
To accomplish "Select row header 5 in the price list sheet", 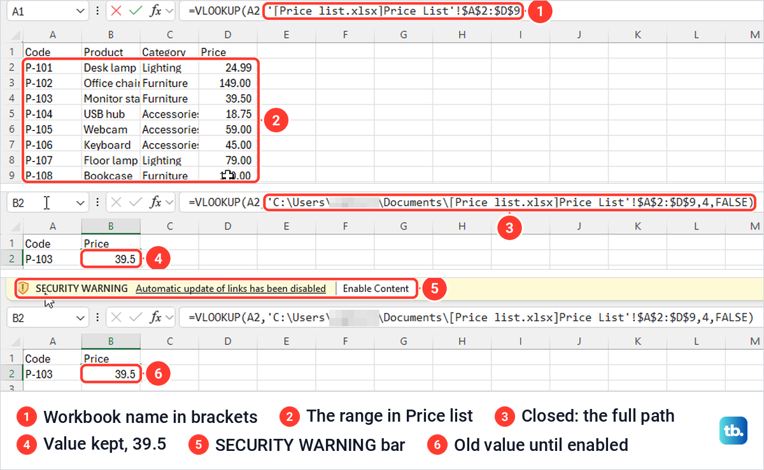I will [x=11, y=114].
